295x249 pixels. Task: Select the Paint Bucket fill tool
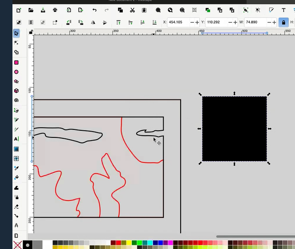pos(16,177)
